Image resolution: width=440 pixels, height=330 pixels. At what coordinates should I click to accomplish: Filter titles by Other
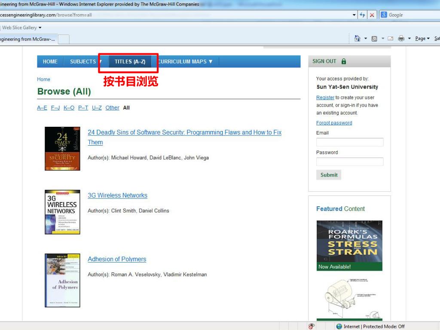point(112,108)
